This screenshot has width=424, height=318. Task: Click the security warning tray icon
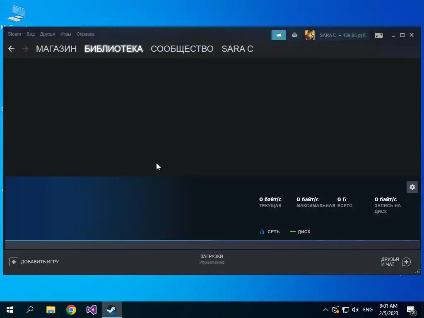coord(335,310)
